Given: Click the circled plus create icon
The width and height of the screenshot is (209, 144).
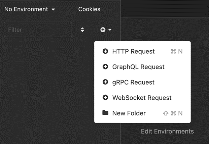Looking at the screenshot, I should tap(103, 30).
